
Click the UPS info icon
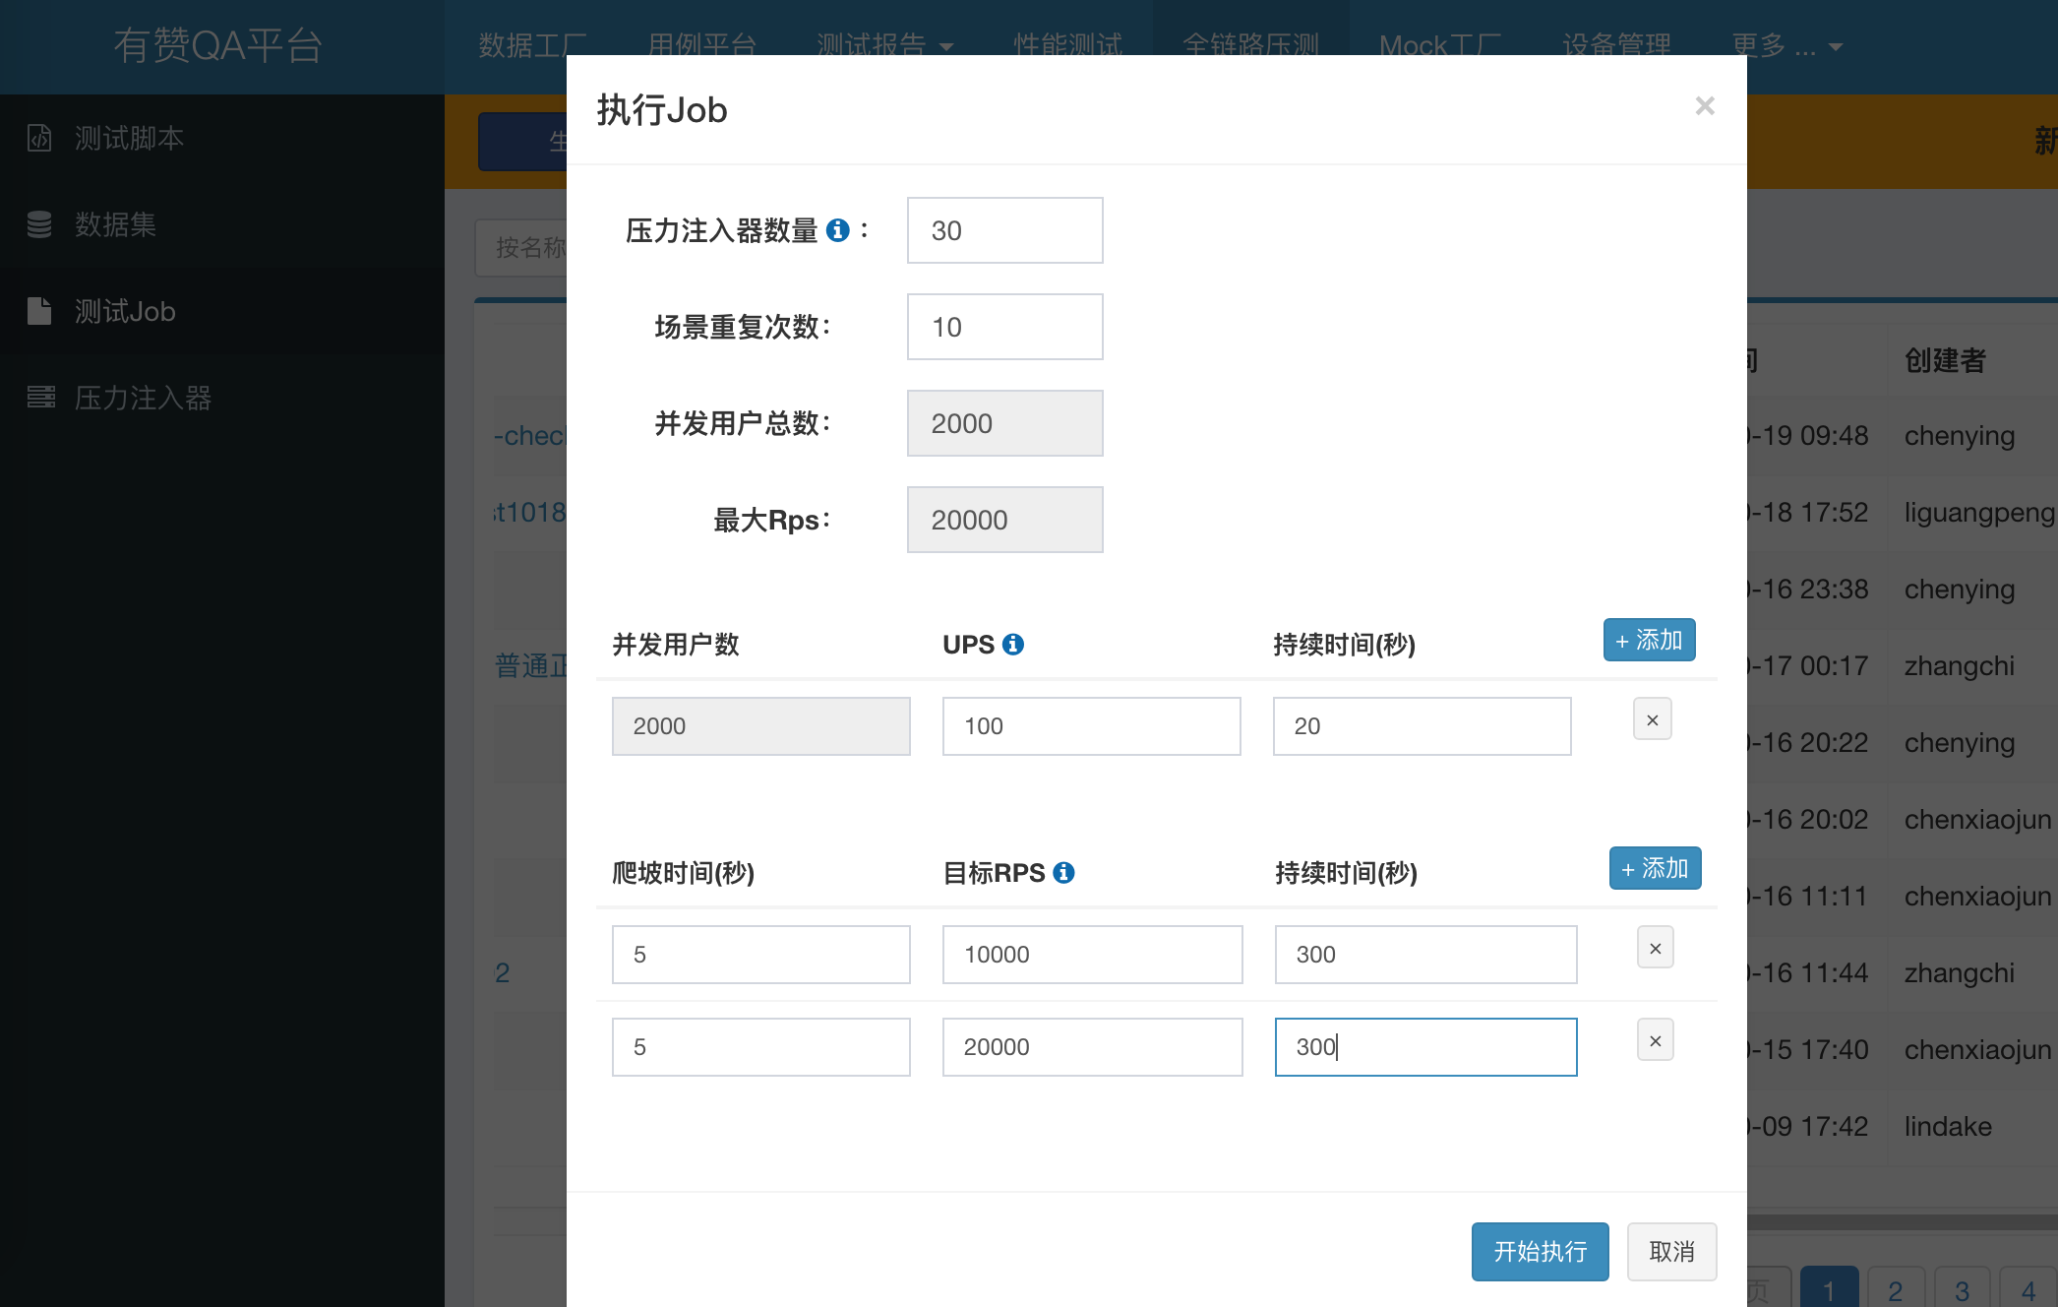coord(1013,645)
